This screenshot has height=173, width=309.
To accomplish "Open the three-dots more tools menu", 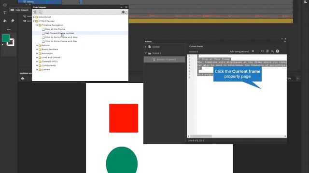I will tap(9, 29).
